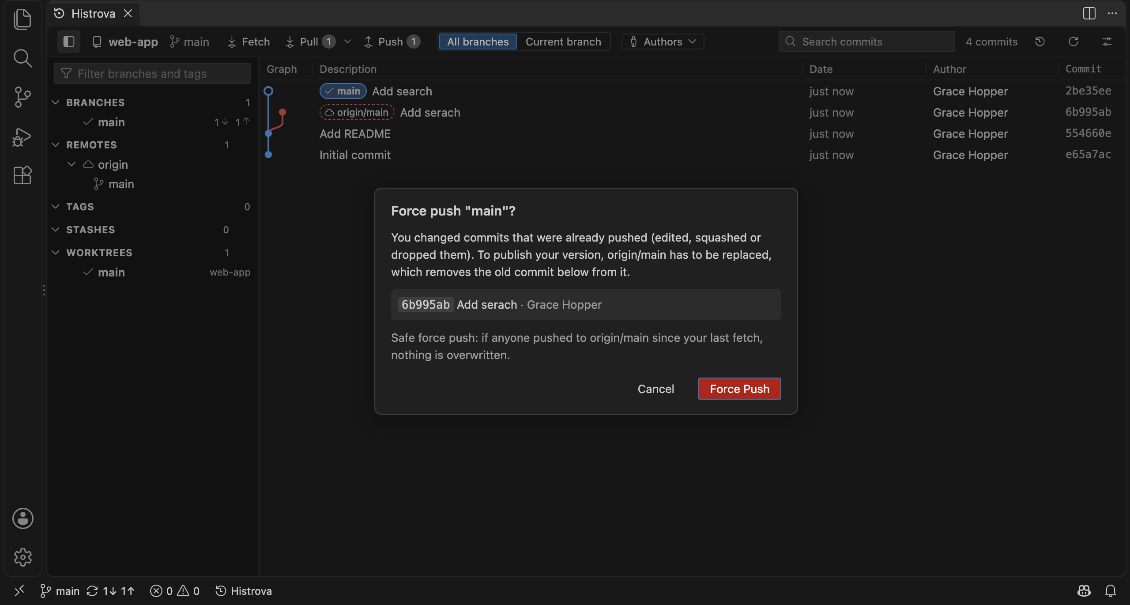This screenshot has width=1130, height=605.
Task: Open the view settings sliders icon
Action: 1107,42
